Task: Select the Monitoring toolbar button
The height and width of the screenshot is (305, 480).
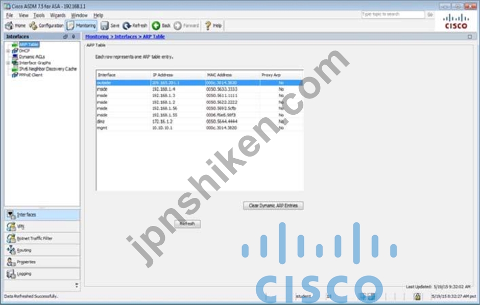Action: pos(81,26)
